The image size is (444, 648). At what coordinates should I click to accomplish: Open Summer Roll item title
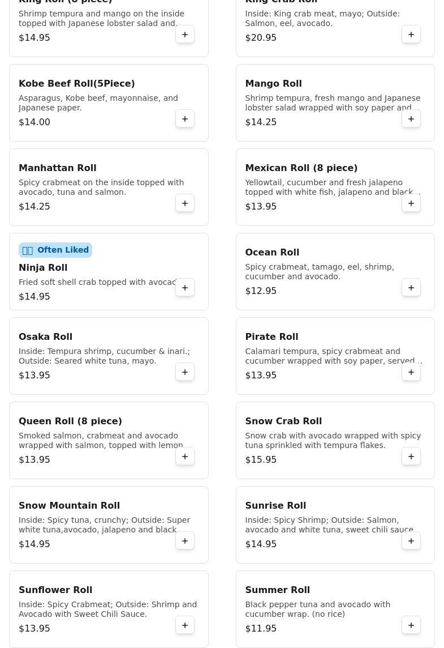coord(277,590)
